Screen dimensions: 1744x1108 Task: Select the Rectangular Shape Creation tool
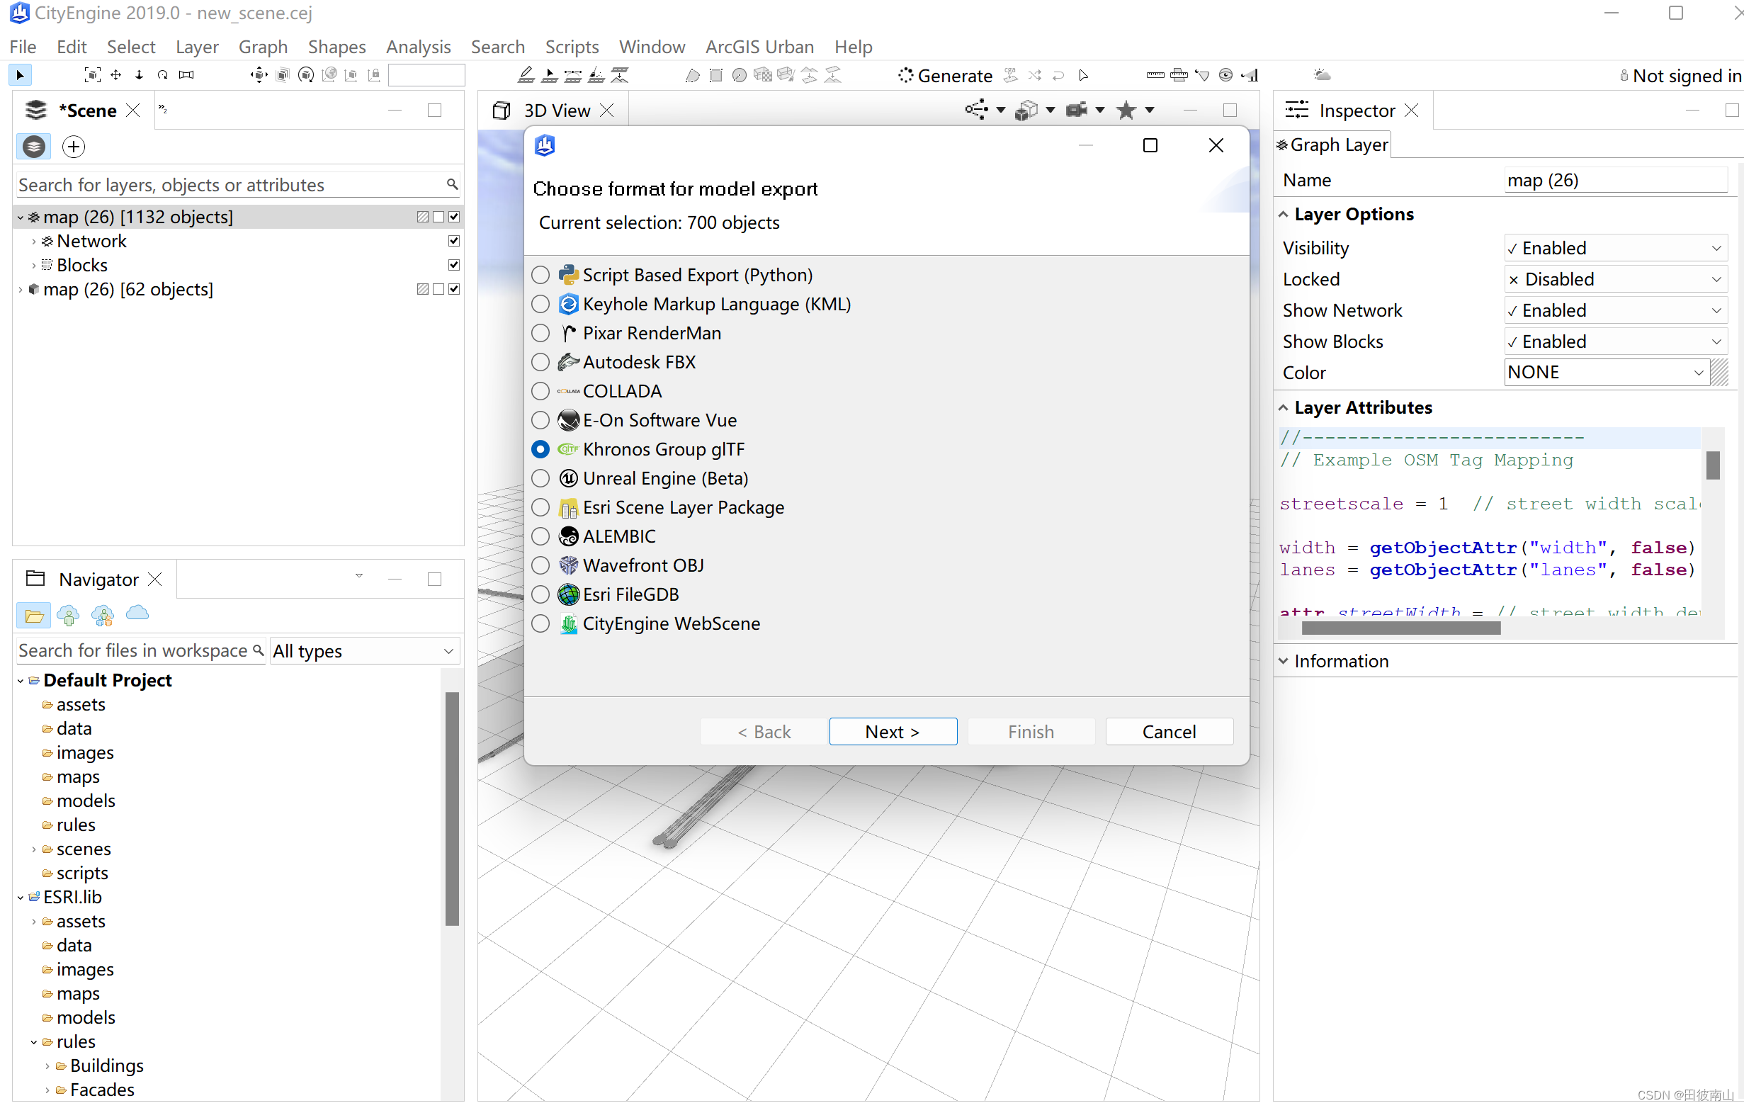pos(715,74)
